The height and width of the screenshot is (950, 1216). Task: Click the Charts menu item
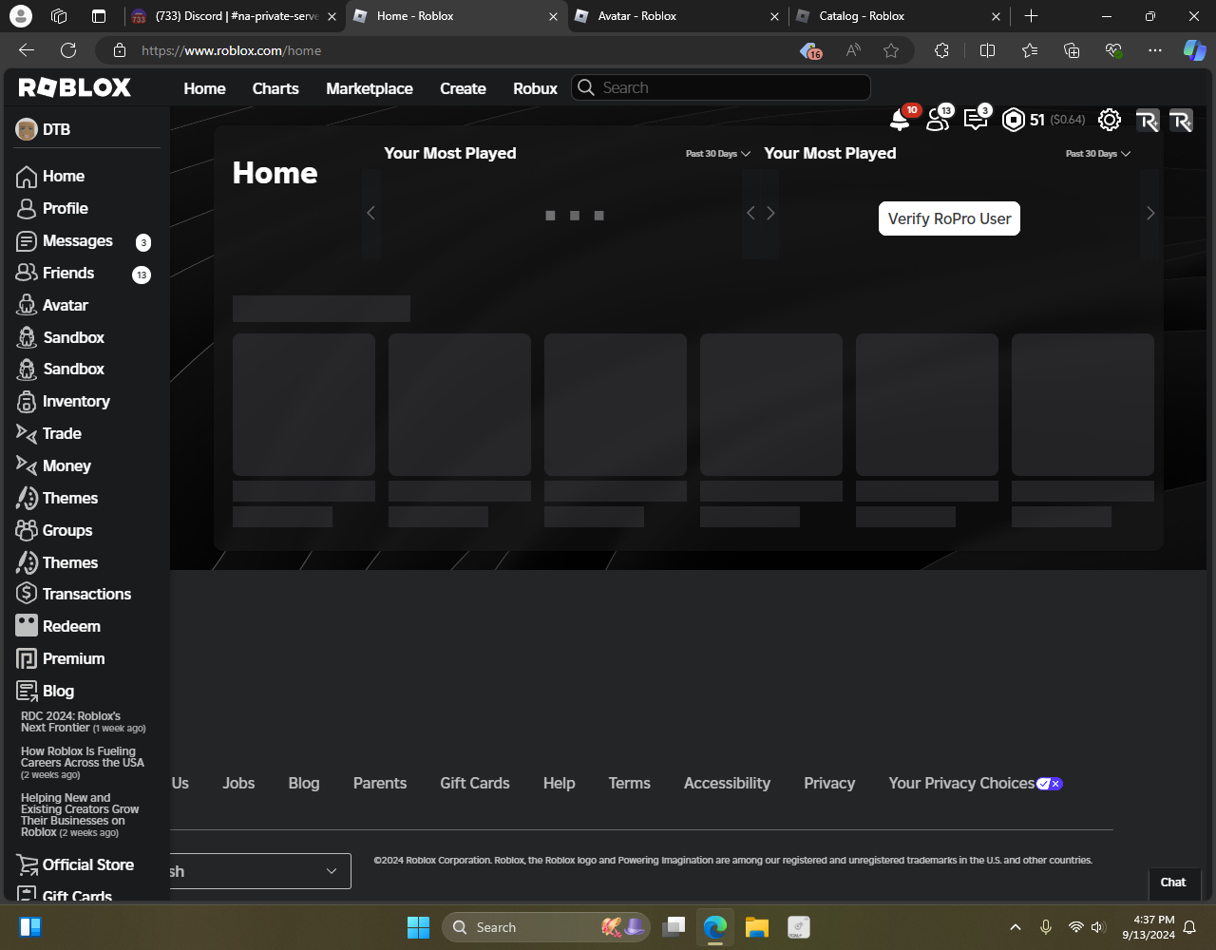(x=275, y=88)
